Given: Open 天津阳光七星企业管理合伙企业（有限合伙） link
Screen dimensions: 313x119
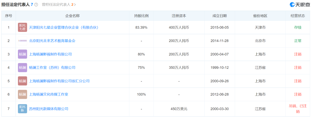Looking at the screenshot, I should [x=64, y=27].
